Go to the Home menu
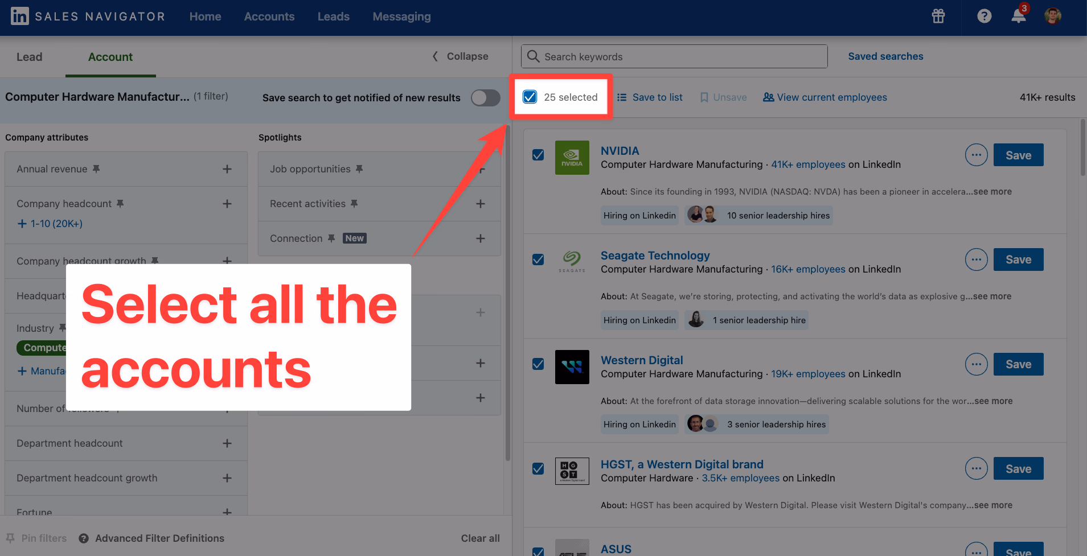Screen dimensions: 1087x556 click(x=206, y=17)
